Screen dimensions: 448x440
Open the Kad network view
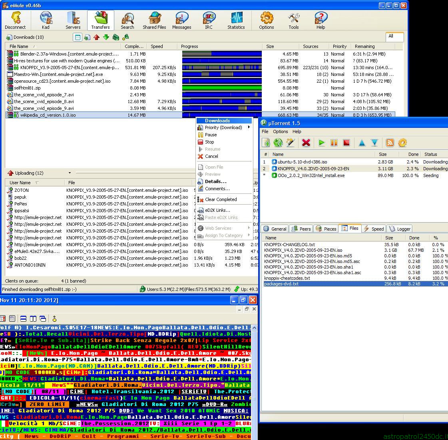[46, 20]
